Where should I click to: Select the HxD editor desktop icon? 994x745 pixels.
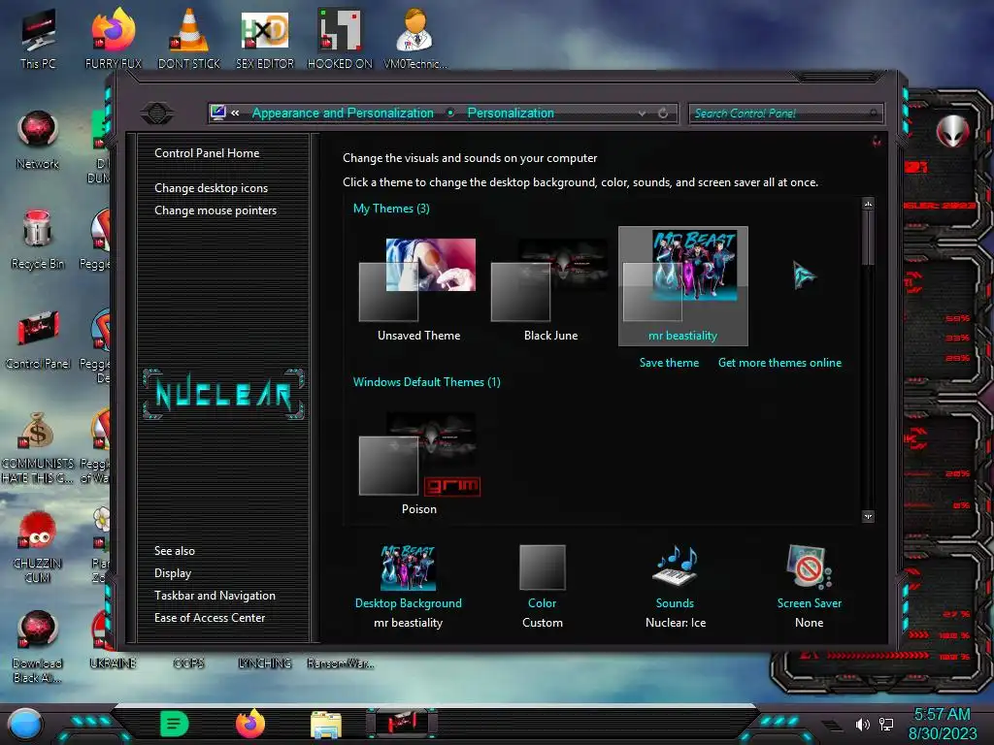pyautogui.click(x=265, y=38)
